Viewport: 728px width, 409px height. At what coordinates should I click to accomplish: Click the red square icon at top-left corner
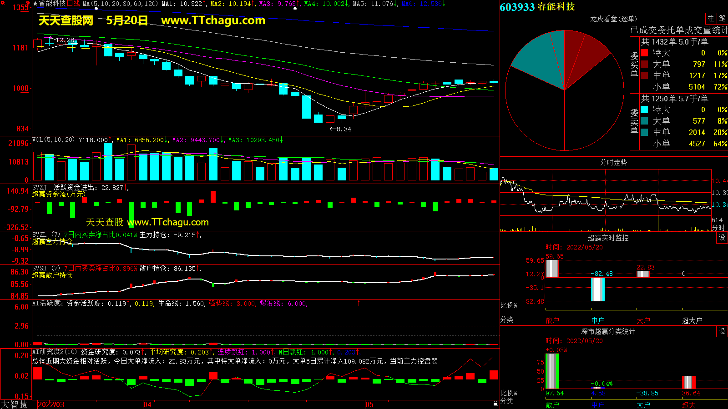[2, 3]
